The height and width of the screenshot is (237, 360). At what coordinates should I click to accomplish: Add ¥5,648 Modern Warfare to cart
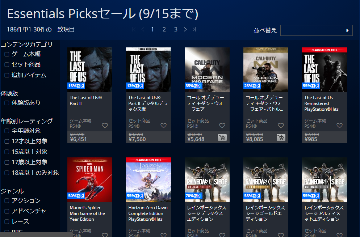point(222,137)
